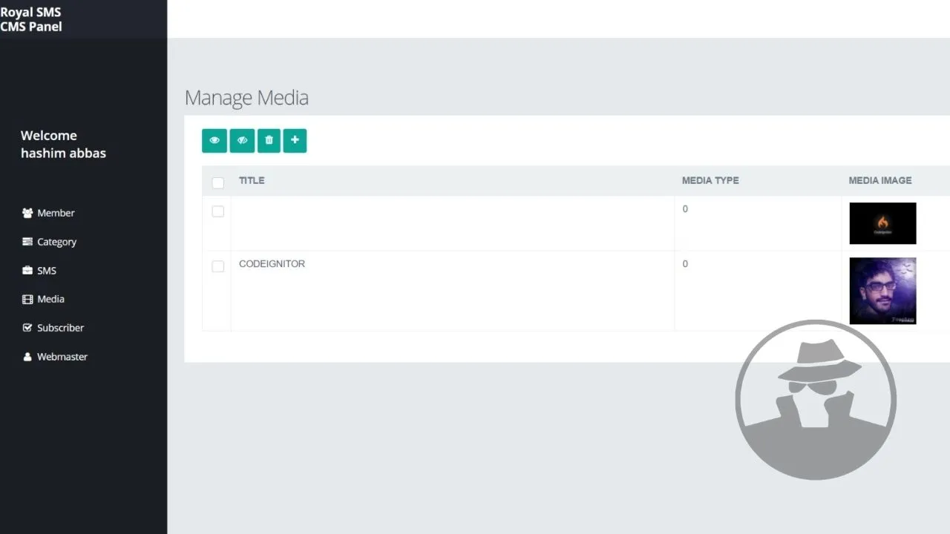950x534 pixels.
Task: Open Member in sidebar
Action: 56,213
